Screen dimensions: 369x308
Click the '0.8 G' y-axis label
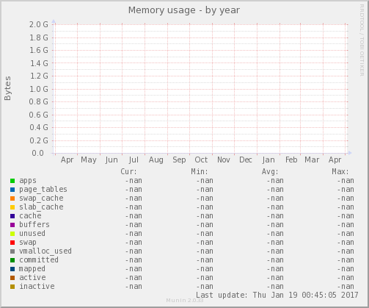click(39, 101)
